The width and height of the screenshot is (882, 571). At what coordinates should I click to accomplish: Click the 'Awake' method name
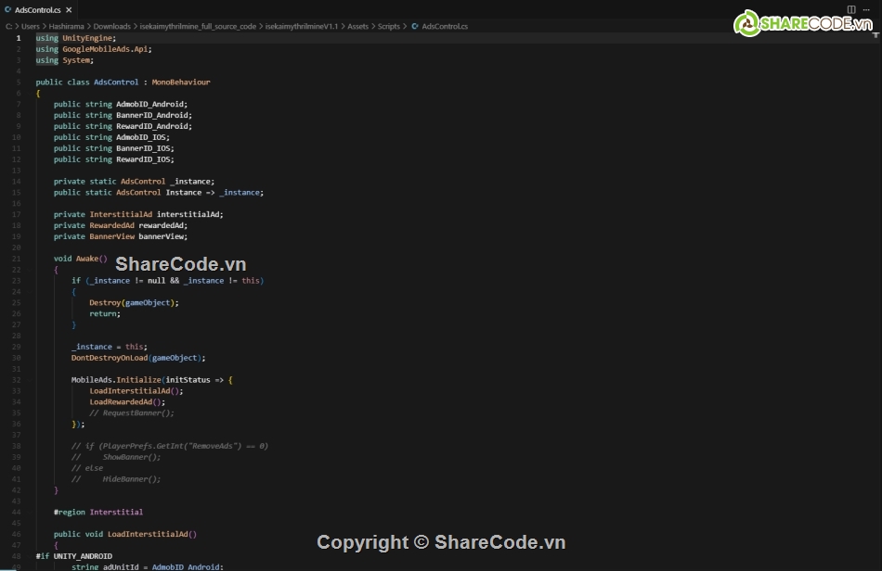click(x=87, y=259)
